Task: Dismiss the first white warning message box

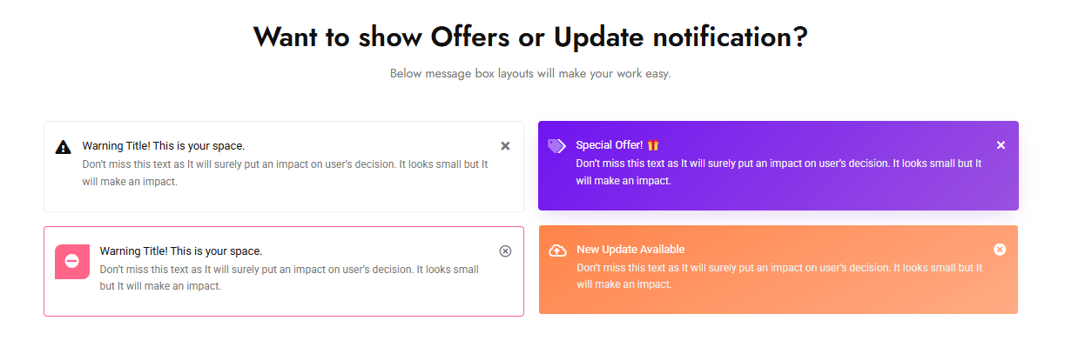Action: click(x=505, y=146)
